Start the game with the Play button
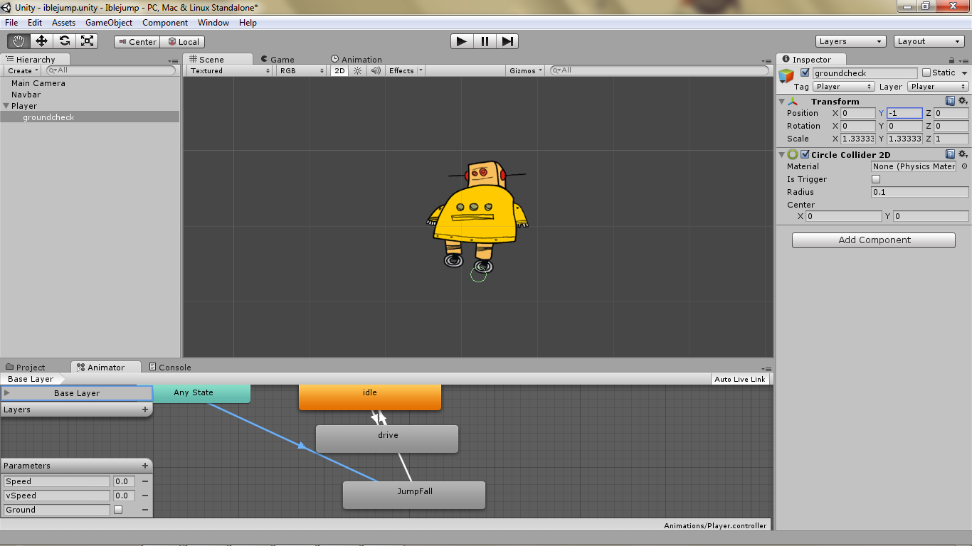972x546 pixels. (462, 41)
